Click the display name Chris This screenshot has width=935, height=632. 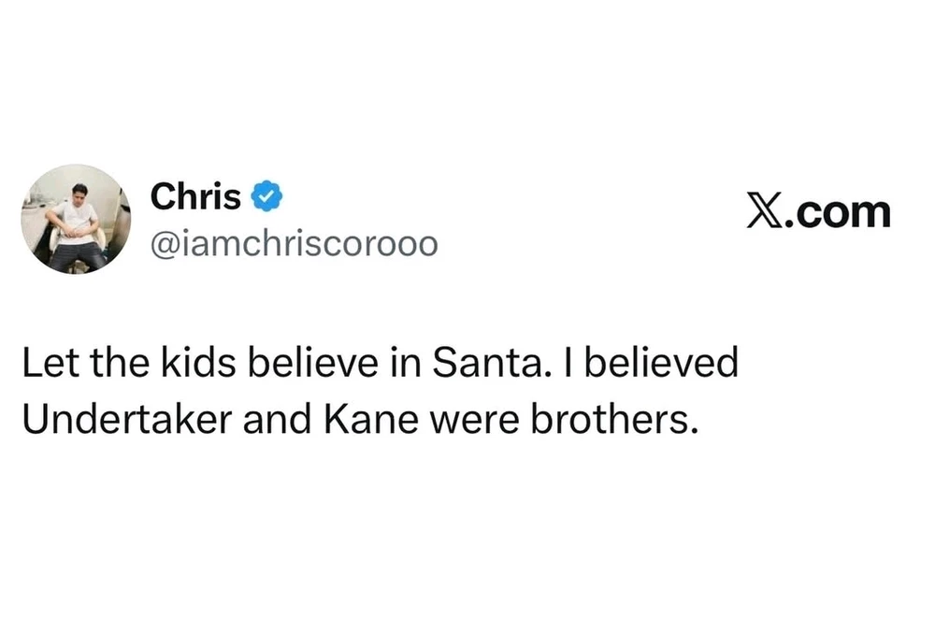tap(195, 197)
